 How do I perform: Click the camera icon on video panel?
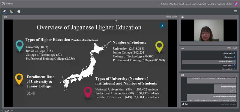click(x=182, y=17)
